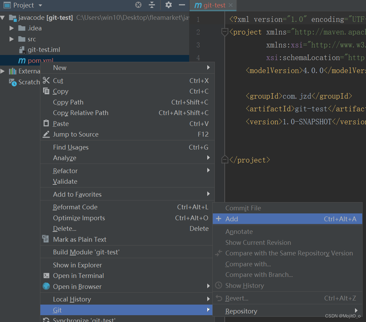The image size is (366, 322).
Task: Open the Local History submenu arrow
Action: click(x=208, y=299)
